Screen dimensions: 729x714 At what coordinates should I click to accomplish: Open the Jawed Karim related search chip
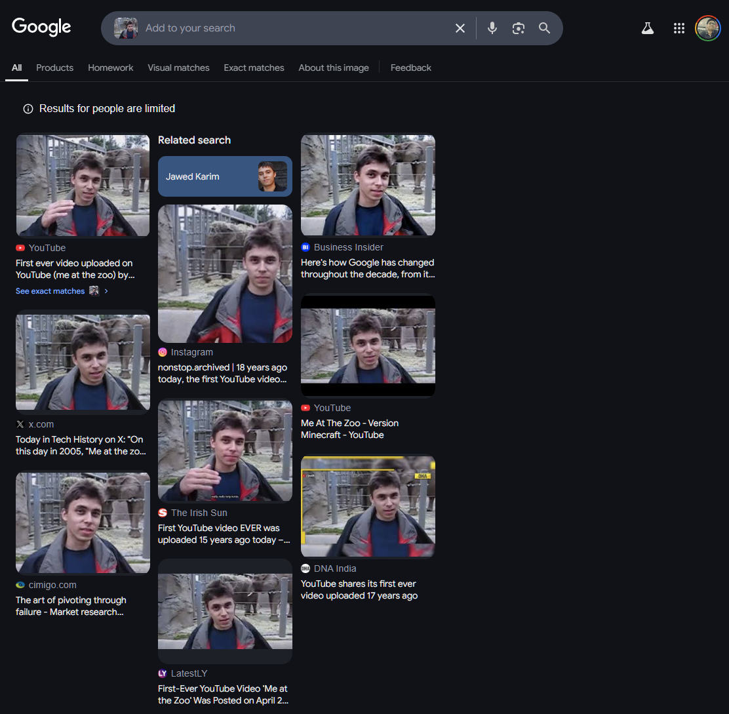pos(225,176)
